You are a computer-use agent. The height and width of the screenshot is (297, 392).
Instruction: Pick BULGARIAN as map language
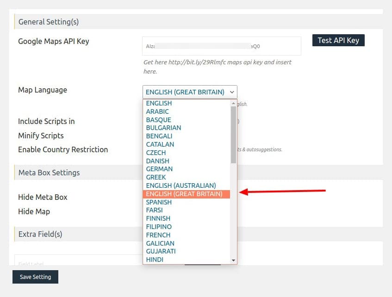point(163,128)
